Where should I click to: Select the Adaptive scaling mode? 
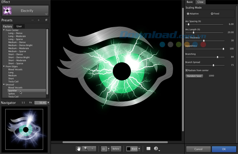(x=188, y=14)
